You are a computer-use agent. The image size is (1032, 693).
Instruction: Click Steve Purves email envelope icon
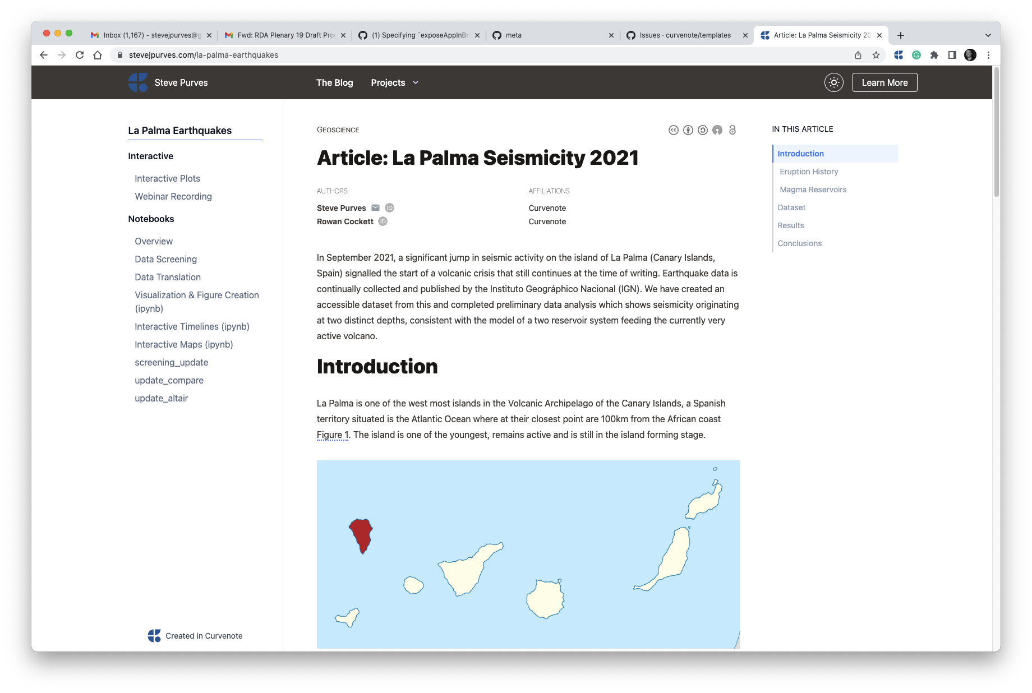tap(376, 208)
